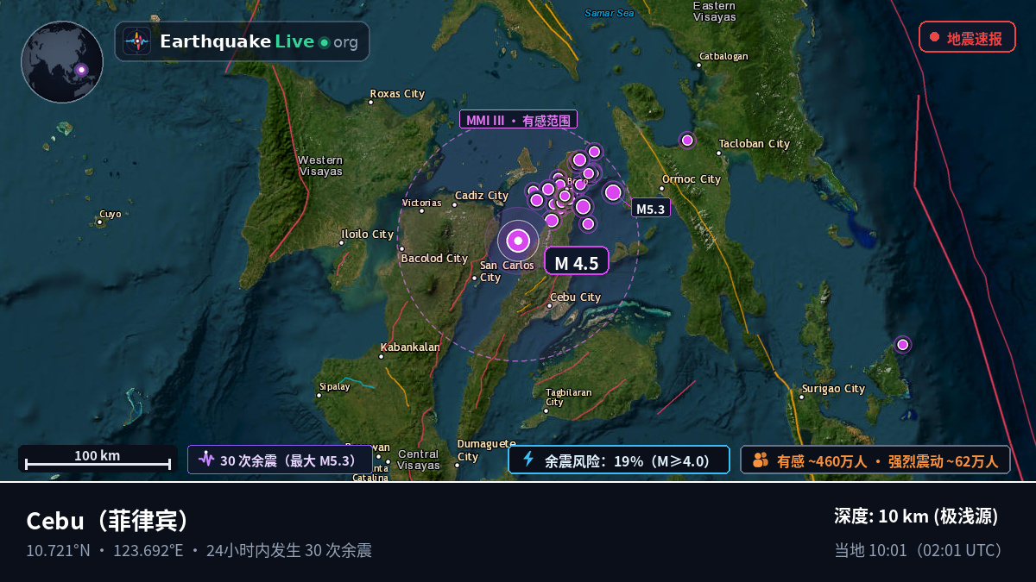
Task: Click the MMI III 有感范围 label
Action: click(518, 120)
